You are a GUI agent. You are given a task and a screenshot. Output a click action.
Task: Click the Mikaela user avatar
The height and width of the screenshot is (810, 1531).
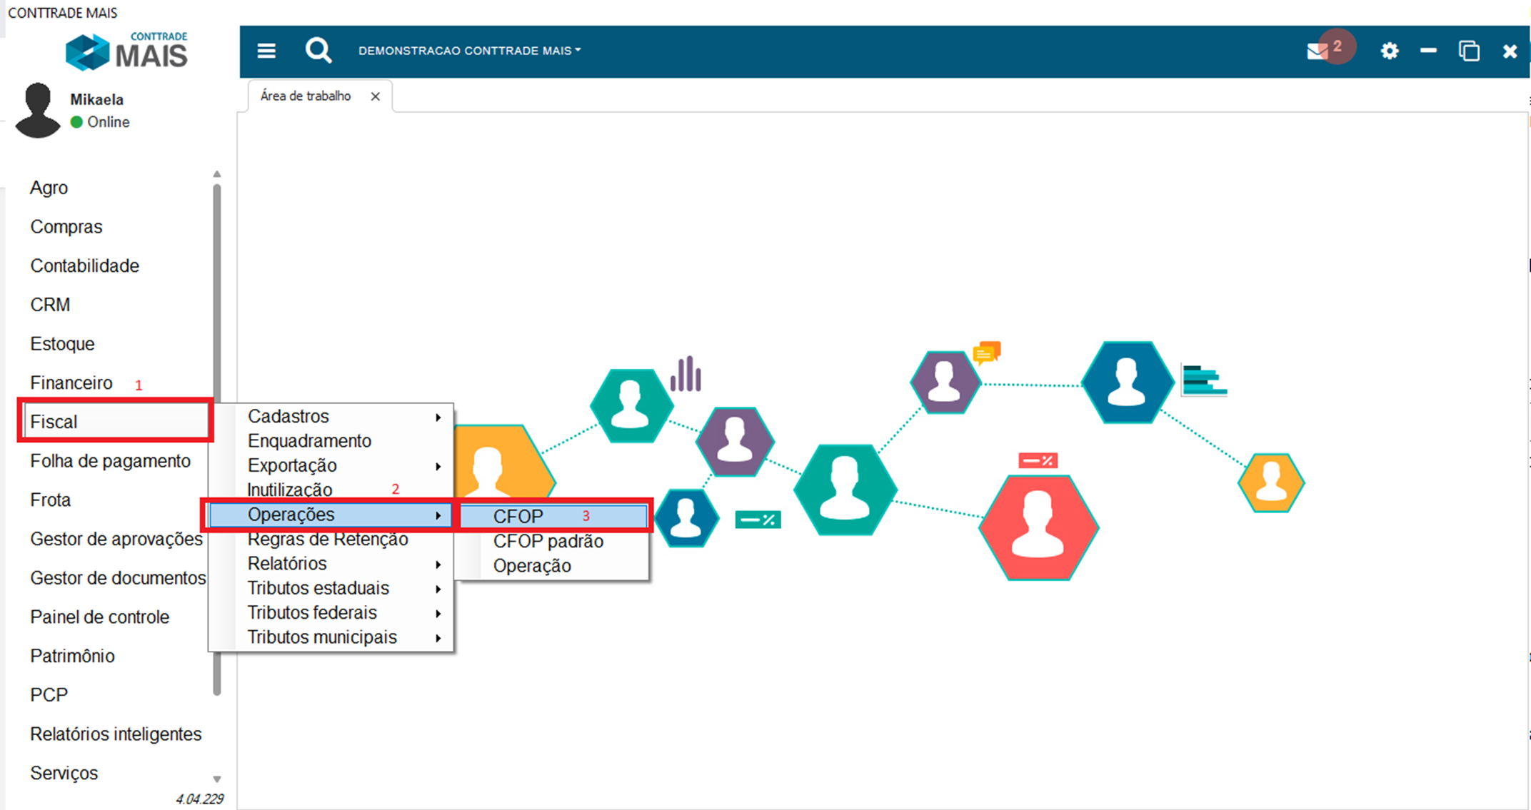coord(38,111)
